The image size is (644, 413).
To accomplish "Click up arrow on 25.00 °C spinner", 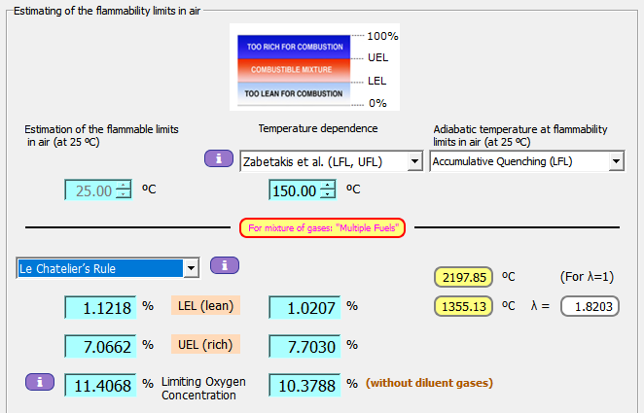I will pyautogui.click(x=123, y=186).
